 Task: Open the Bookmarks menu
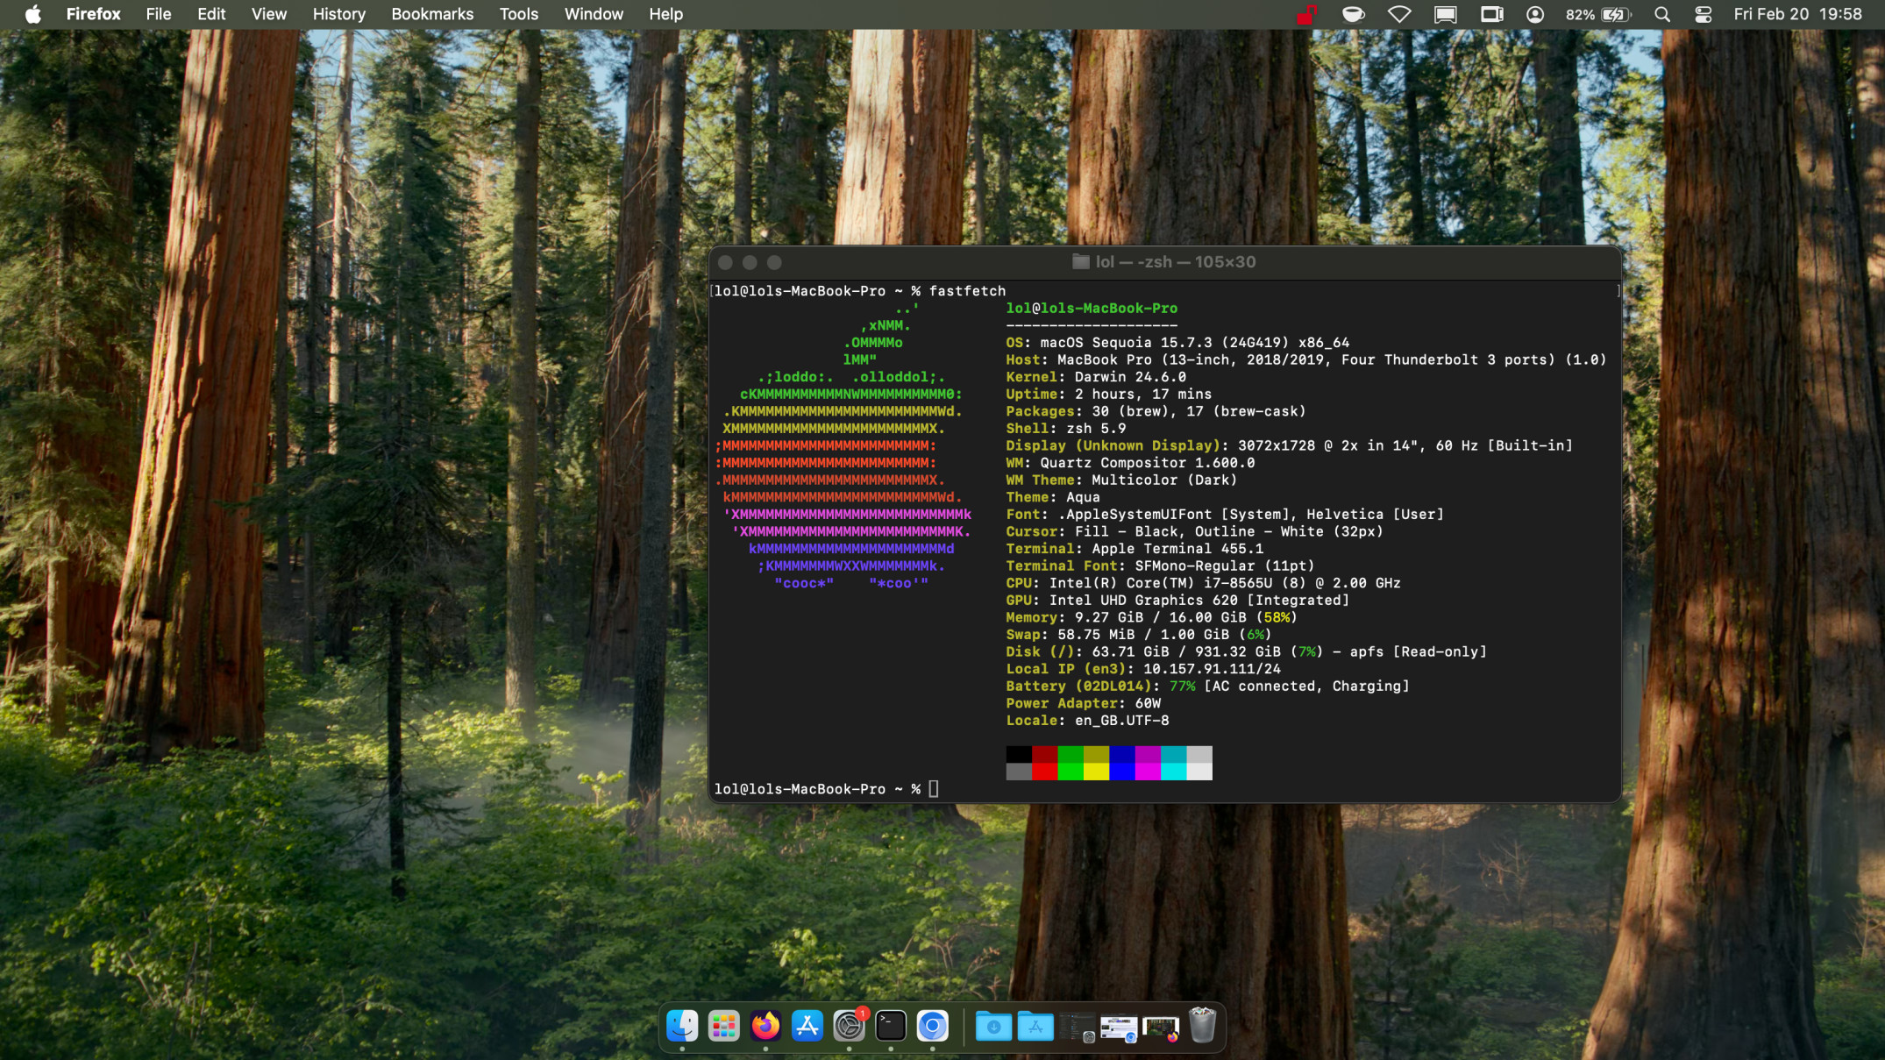431,14
